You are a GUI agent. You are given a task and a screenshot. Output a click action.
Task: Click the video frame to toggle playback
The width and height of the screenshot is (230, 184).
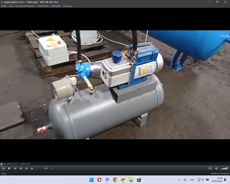[115, 85]
